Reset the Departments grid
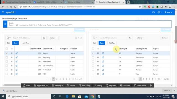 (x=79, y=38)
